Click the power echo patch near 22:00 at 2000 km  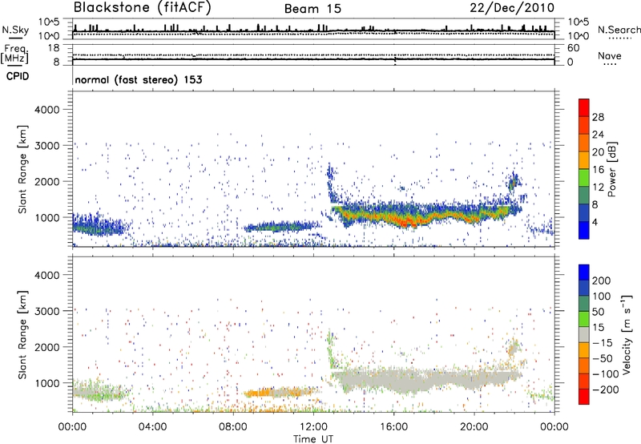(x=514, y=181)
